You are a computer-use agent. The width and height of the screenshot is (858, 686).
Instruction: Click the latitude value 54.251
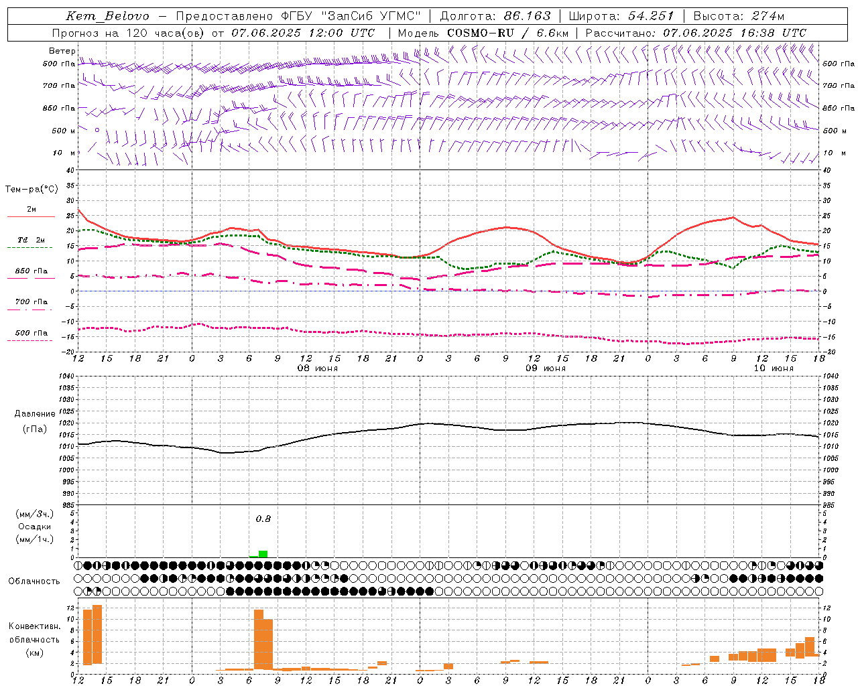(651, 16)
